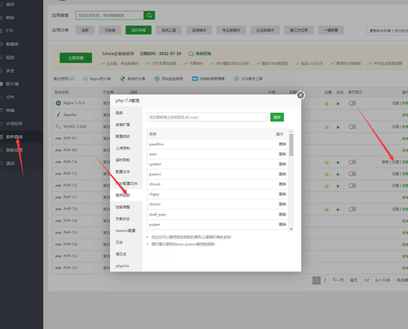408x329 pixels.
Task: Open website monitoring report icon
Action: 157,79
